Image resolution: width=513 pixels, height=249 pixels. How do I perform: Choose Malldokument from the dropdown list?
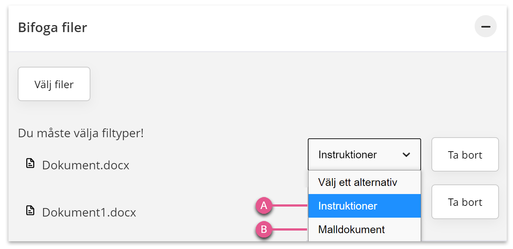pos(364,229)
